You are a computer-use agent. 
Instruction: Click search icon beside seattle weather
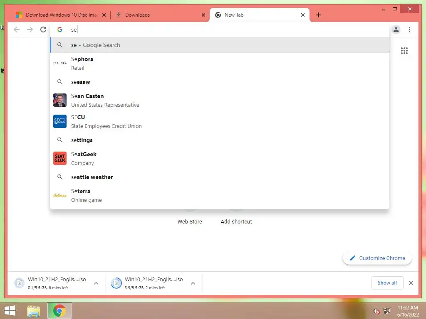tap(60, 177)
